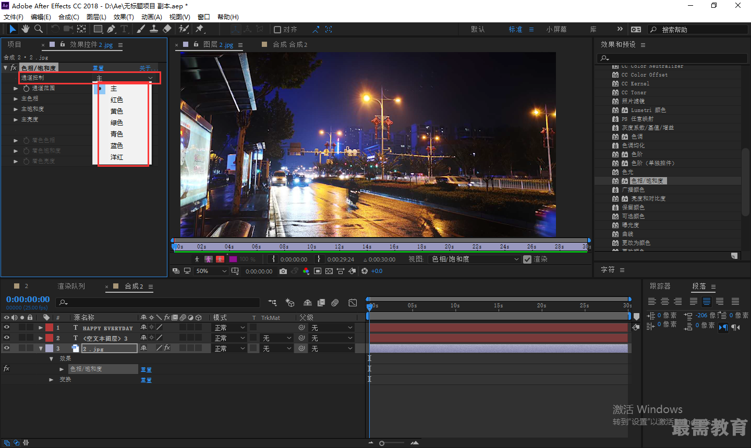Expand 主色相 property
Screen dimensions: 751x448
(x=16, y=99)
